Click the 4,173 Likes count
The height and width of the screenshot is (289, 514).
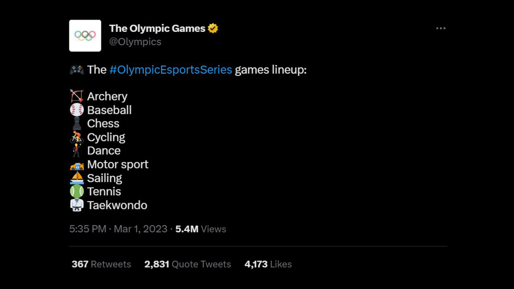[268, 264]
